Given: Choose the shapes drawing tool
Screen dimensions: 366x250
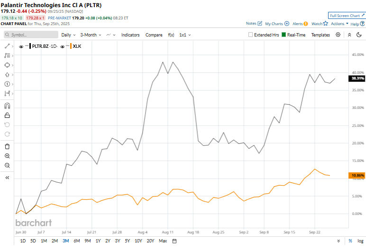Looking at the screenshot, I should (7, 65).
